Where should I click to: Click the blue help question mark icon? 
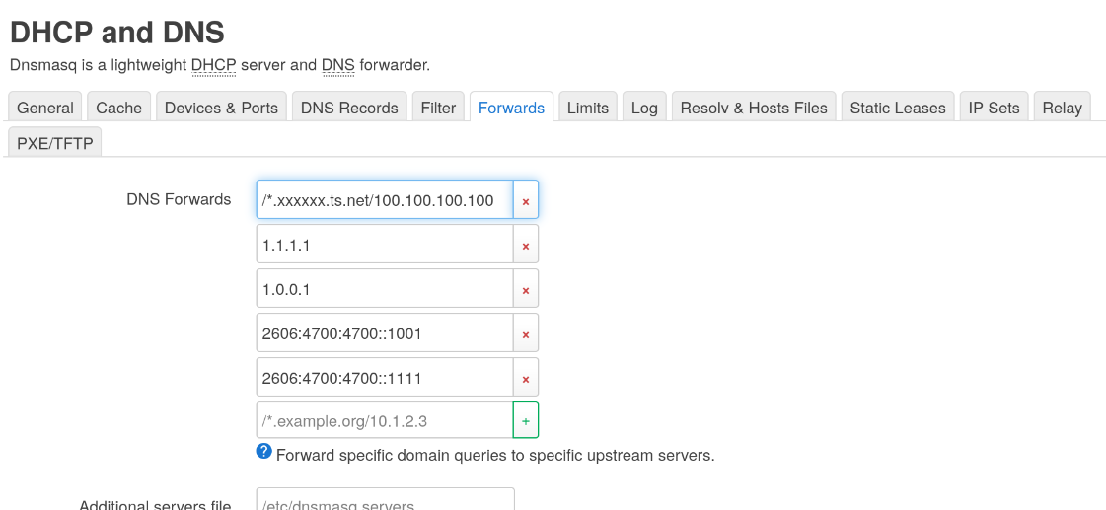(263, 452)
